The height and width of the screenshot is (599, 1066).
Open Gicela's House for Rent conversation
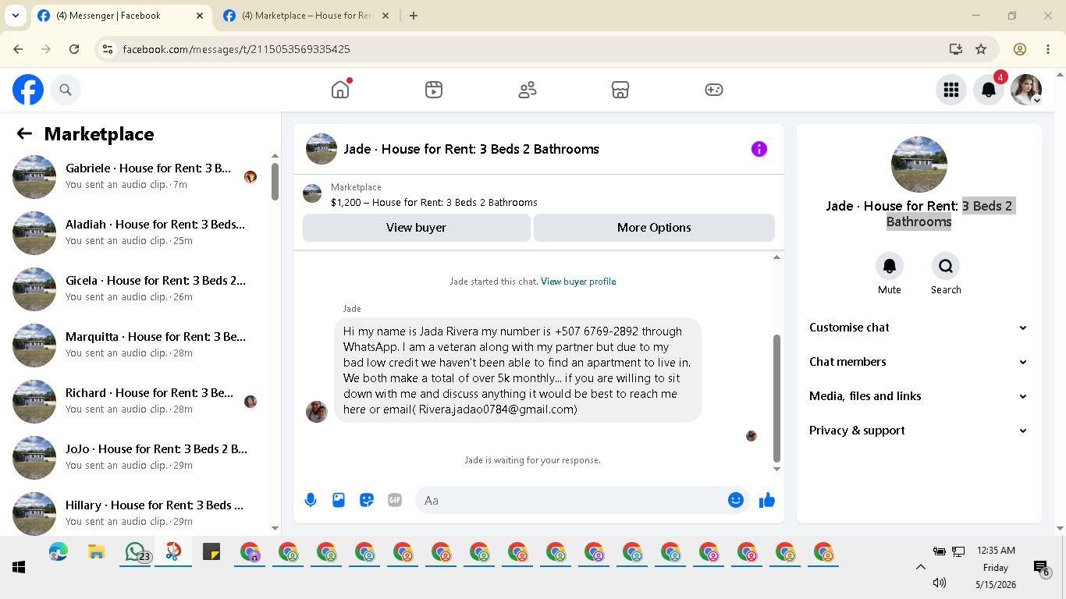tap(137, 289)
